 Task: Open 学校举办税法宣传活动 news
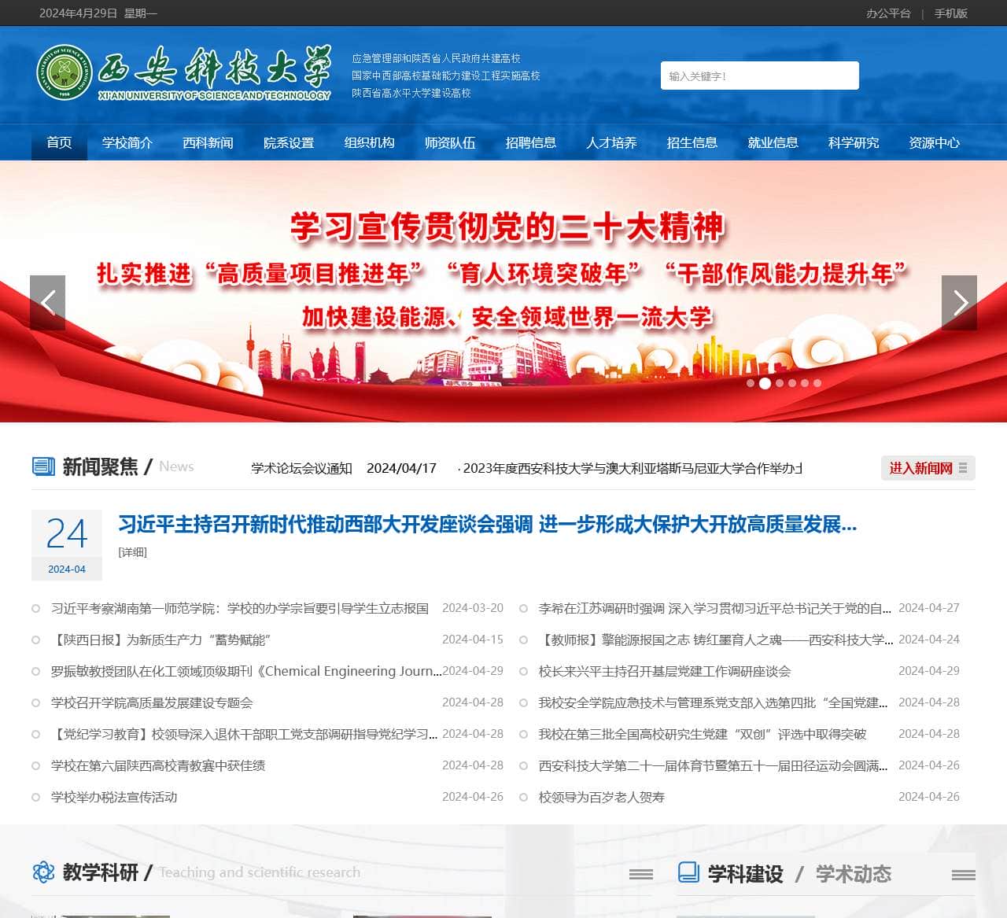pos(114,797)
